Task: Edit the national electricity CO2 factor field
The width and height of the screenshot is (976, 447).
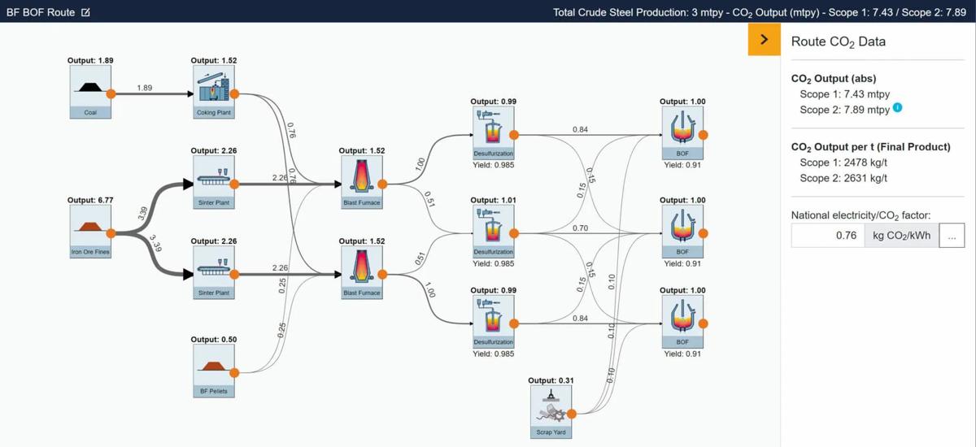Action: pyautogui.click(x=827, y=237)
